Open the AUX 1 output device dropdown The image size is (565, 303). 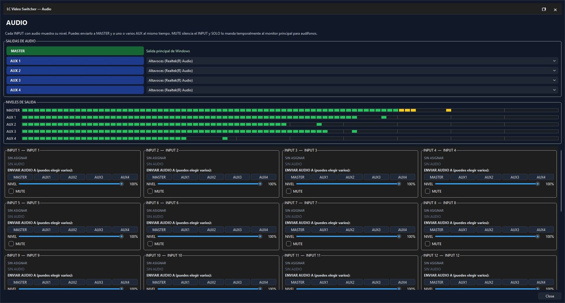pos(352,61)
